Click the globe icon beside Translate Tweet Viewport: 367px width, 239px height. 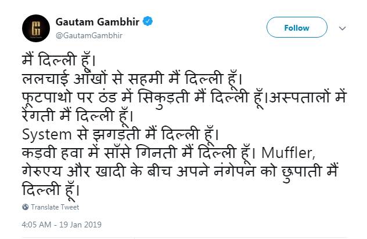click(x=26, y=207)
